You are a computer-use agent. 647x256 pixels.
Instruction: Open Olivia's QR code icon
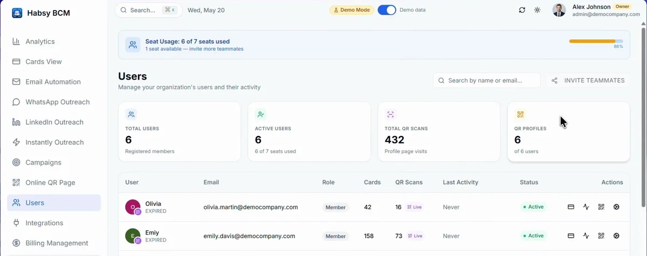point(601,207)
